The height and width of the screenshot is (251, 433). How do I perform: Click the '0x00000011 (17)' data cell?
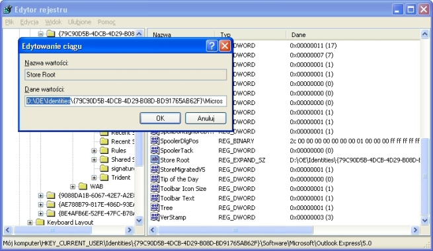[x=313, y=46]
